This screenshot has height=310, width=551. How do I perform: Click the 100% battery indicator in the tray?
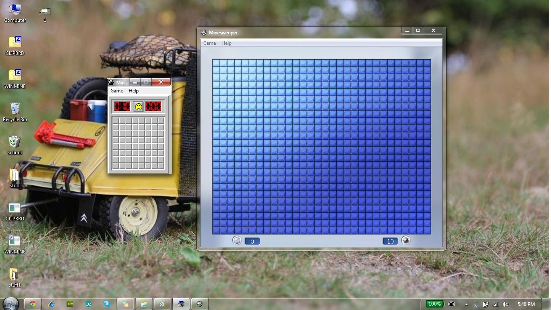pos(436,304)
